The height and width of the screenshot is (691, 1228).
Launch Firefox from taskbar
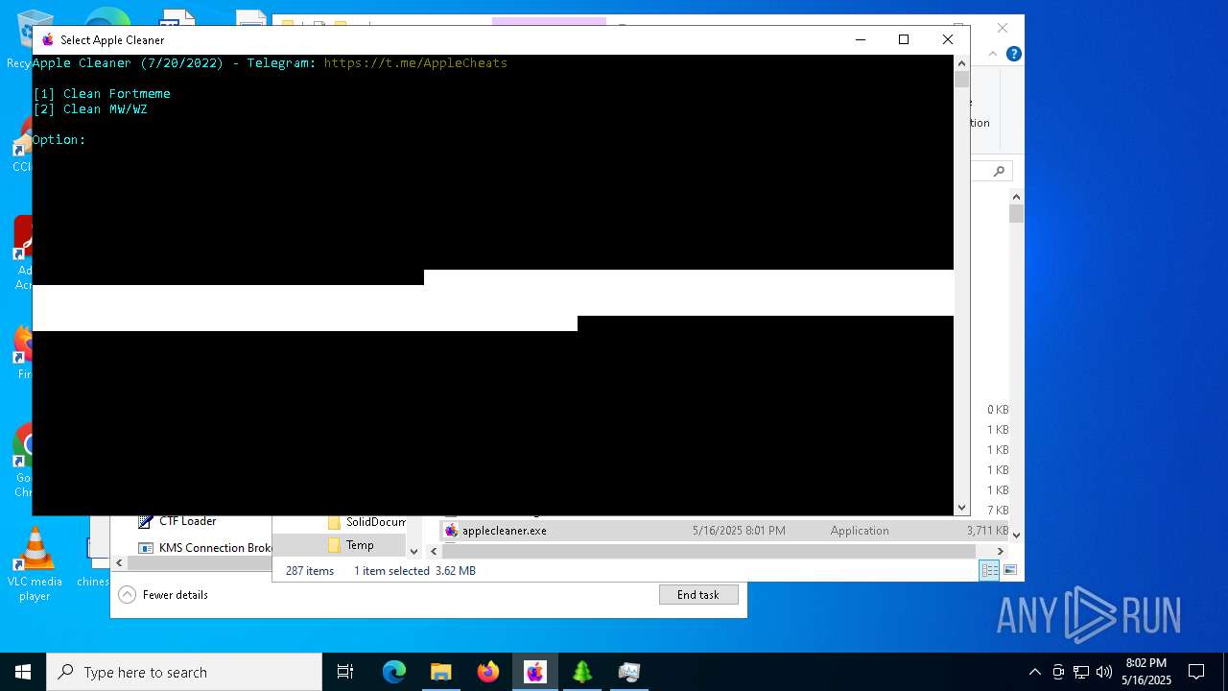tap(487, 672)
